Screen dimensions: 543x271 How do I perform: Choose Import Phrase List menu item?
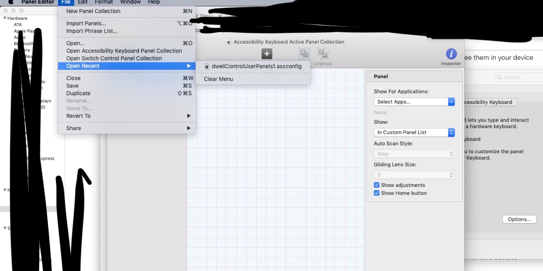pos(127,31)
